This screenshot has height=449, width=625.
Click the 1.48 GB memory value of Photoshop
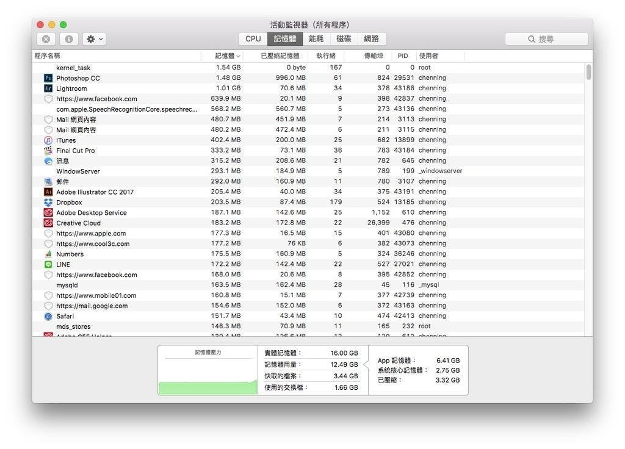point(228,77)
